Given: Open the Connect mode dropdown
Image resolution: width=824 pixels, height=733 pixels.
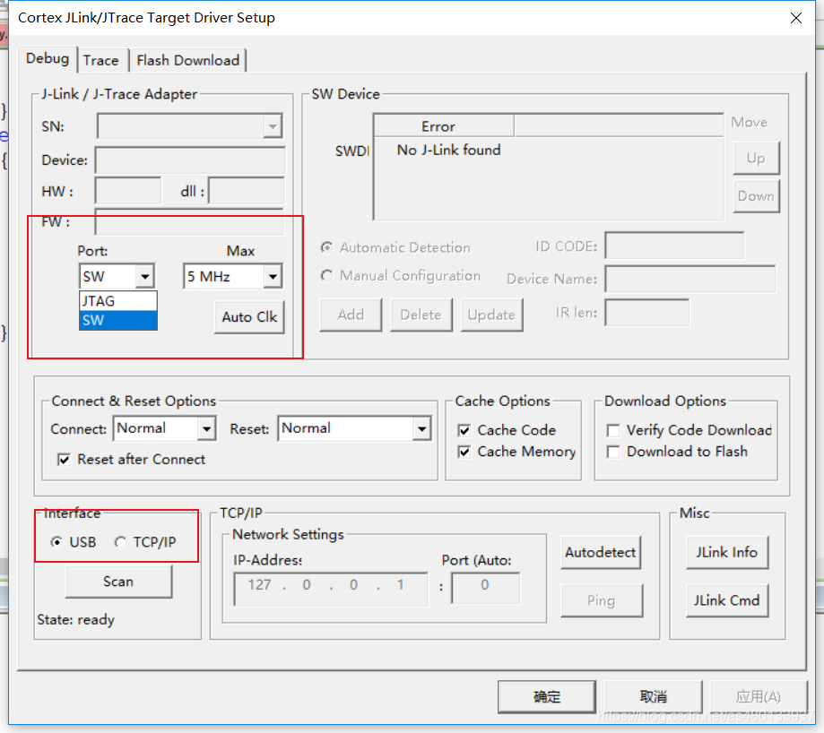Looking at the screenshot, I should coord(207,429).
